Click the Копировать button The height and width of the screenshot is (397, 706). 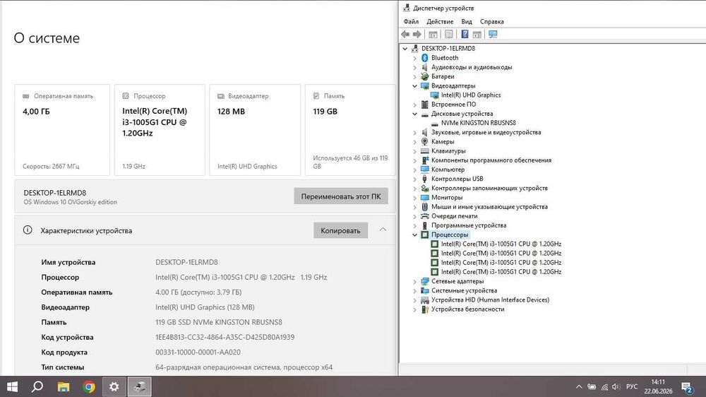click(340, 230)
